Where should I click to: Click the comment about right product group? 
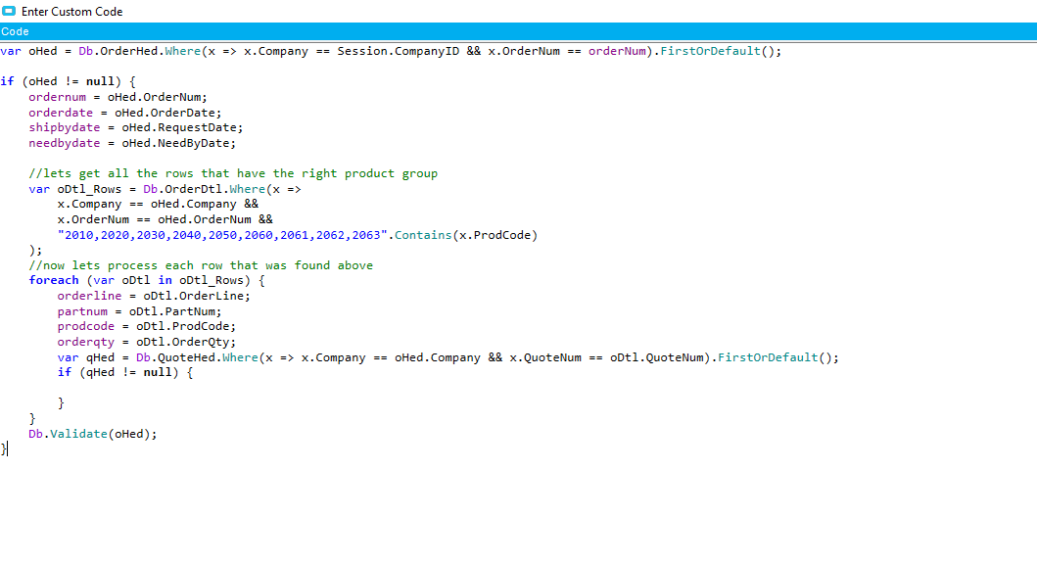pyautogui.click(x=233, y=174)
